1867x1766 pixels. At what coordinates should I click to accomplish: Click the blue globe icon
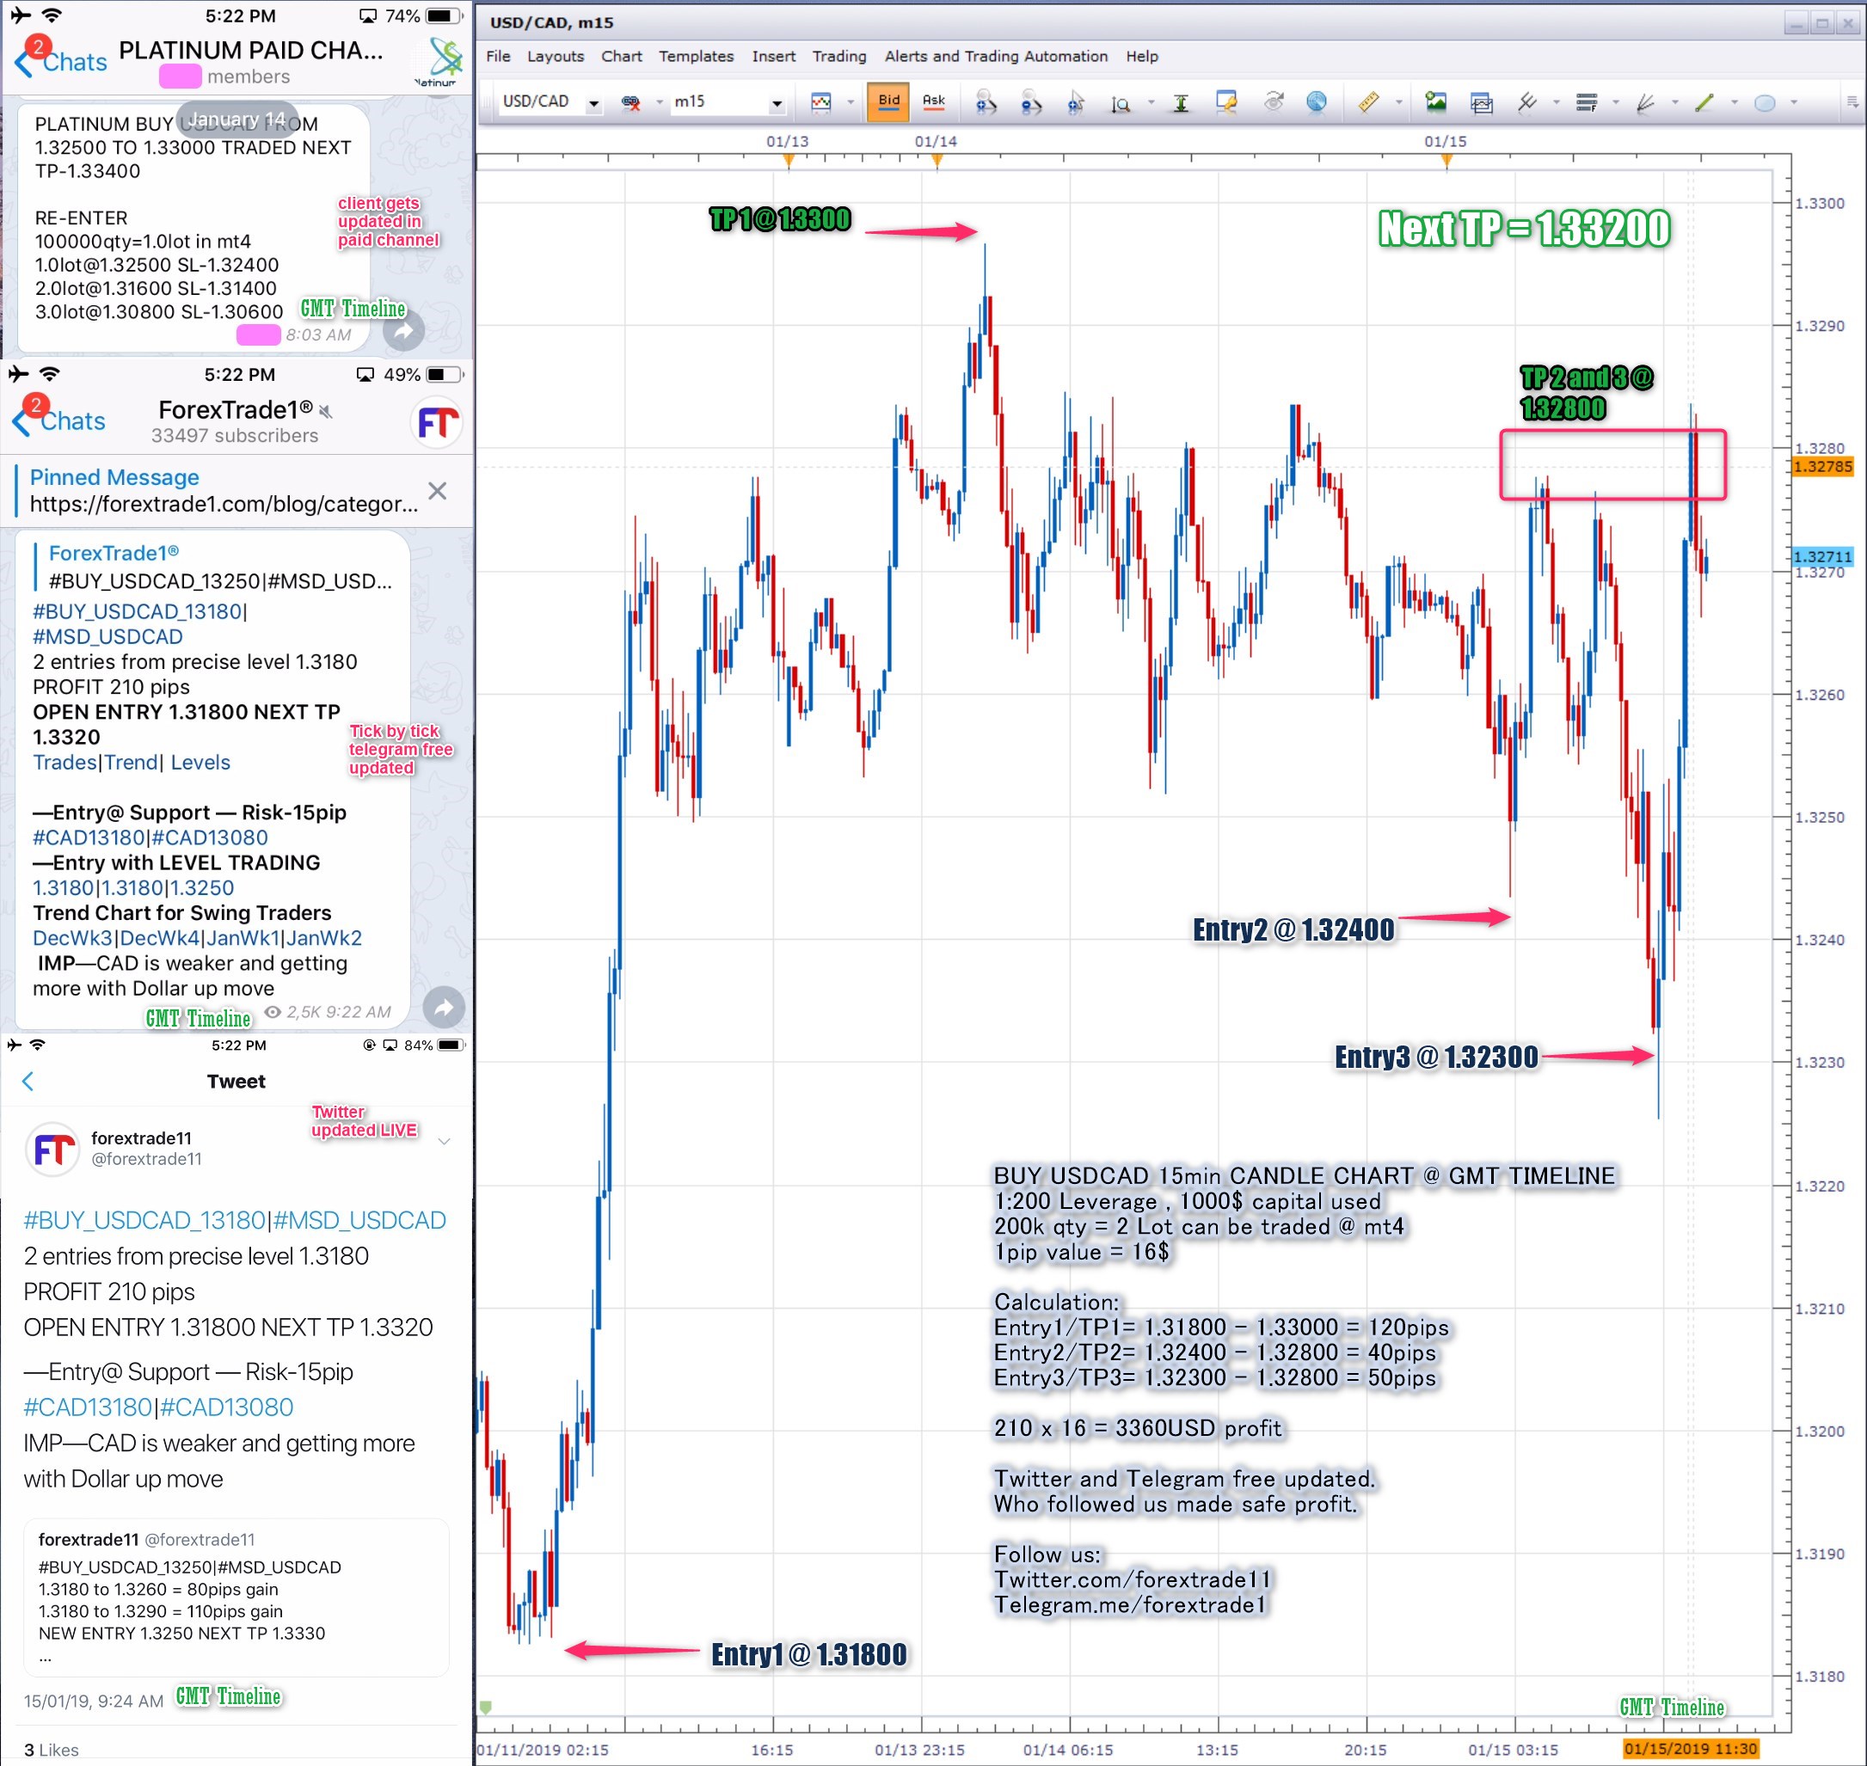click(x=1317, y=101)
